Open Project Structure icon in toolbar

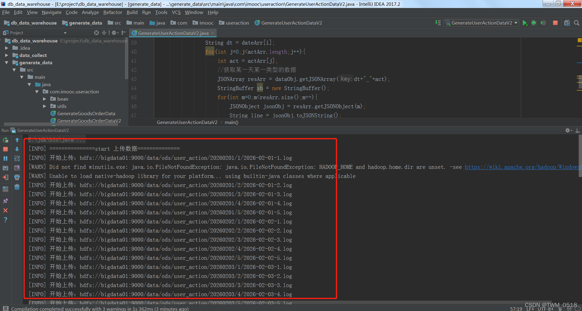click(x=567, y=23)
